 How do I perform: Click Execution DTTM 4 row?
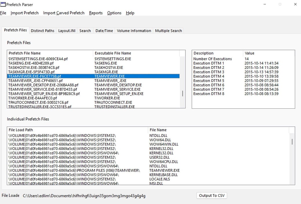tap(243, 76)
